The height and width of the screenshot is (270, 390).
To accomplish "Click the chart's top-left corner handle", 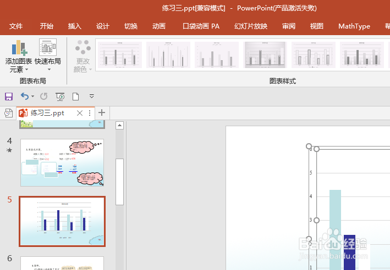I will coord(309,146).
